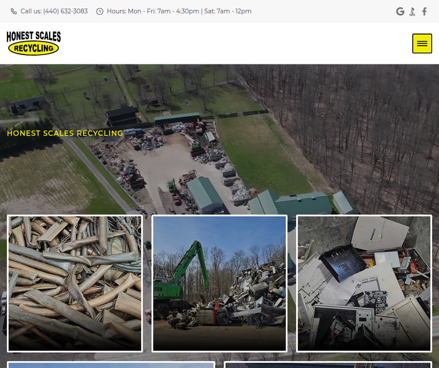Click the clock icon beside Hours
The image size is (439, 368).
(100, 11)
